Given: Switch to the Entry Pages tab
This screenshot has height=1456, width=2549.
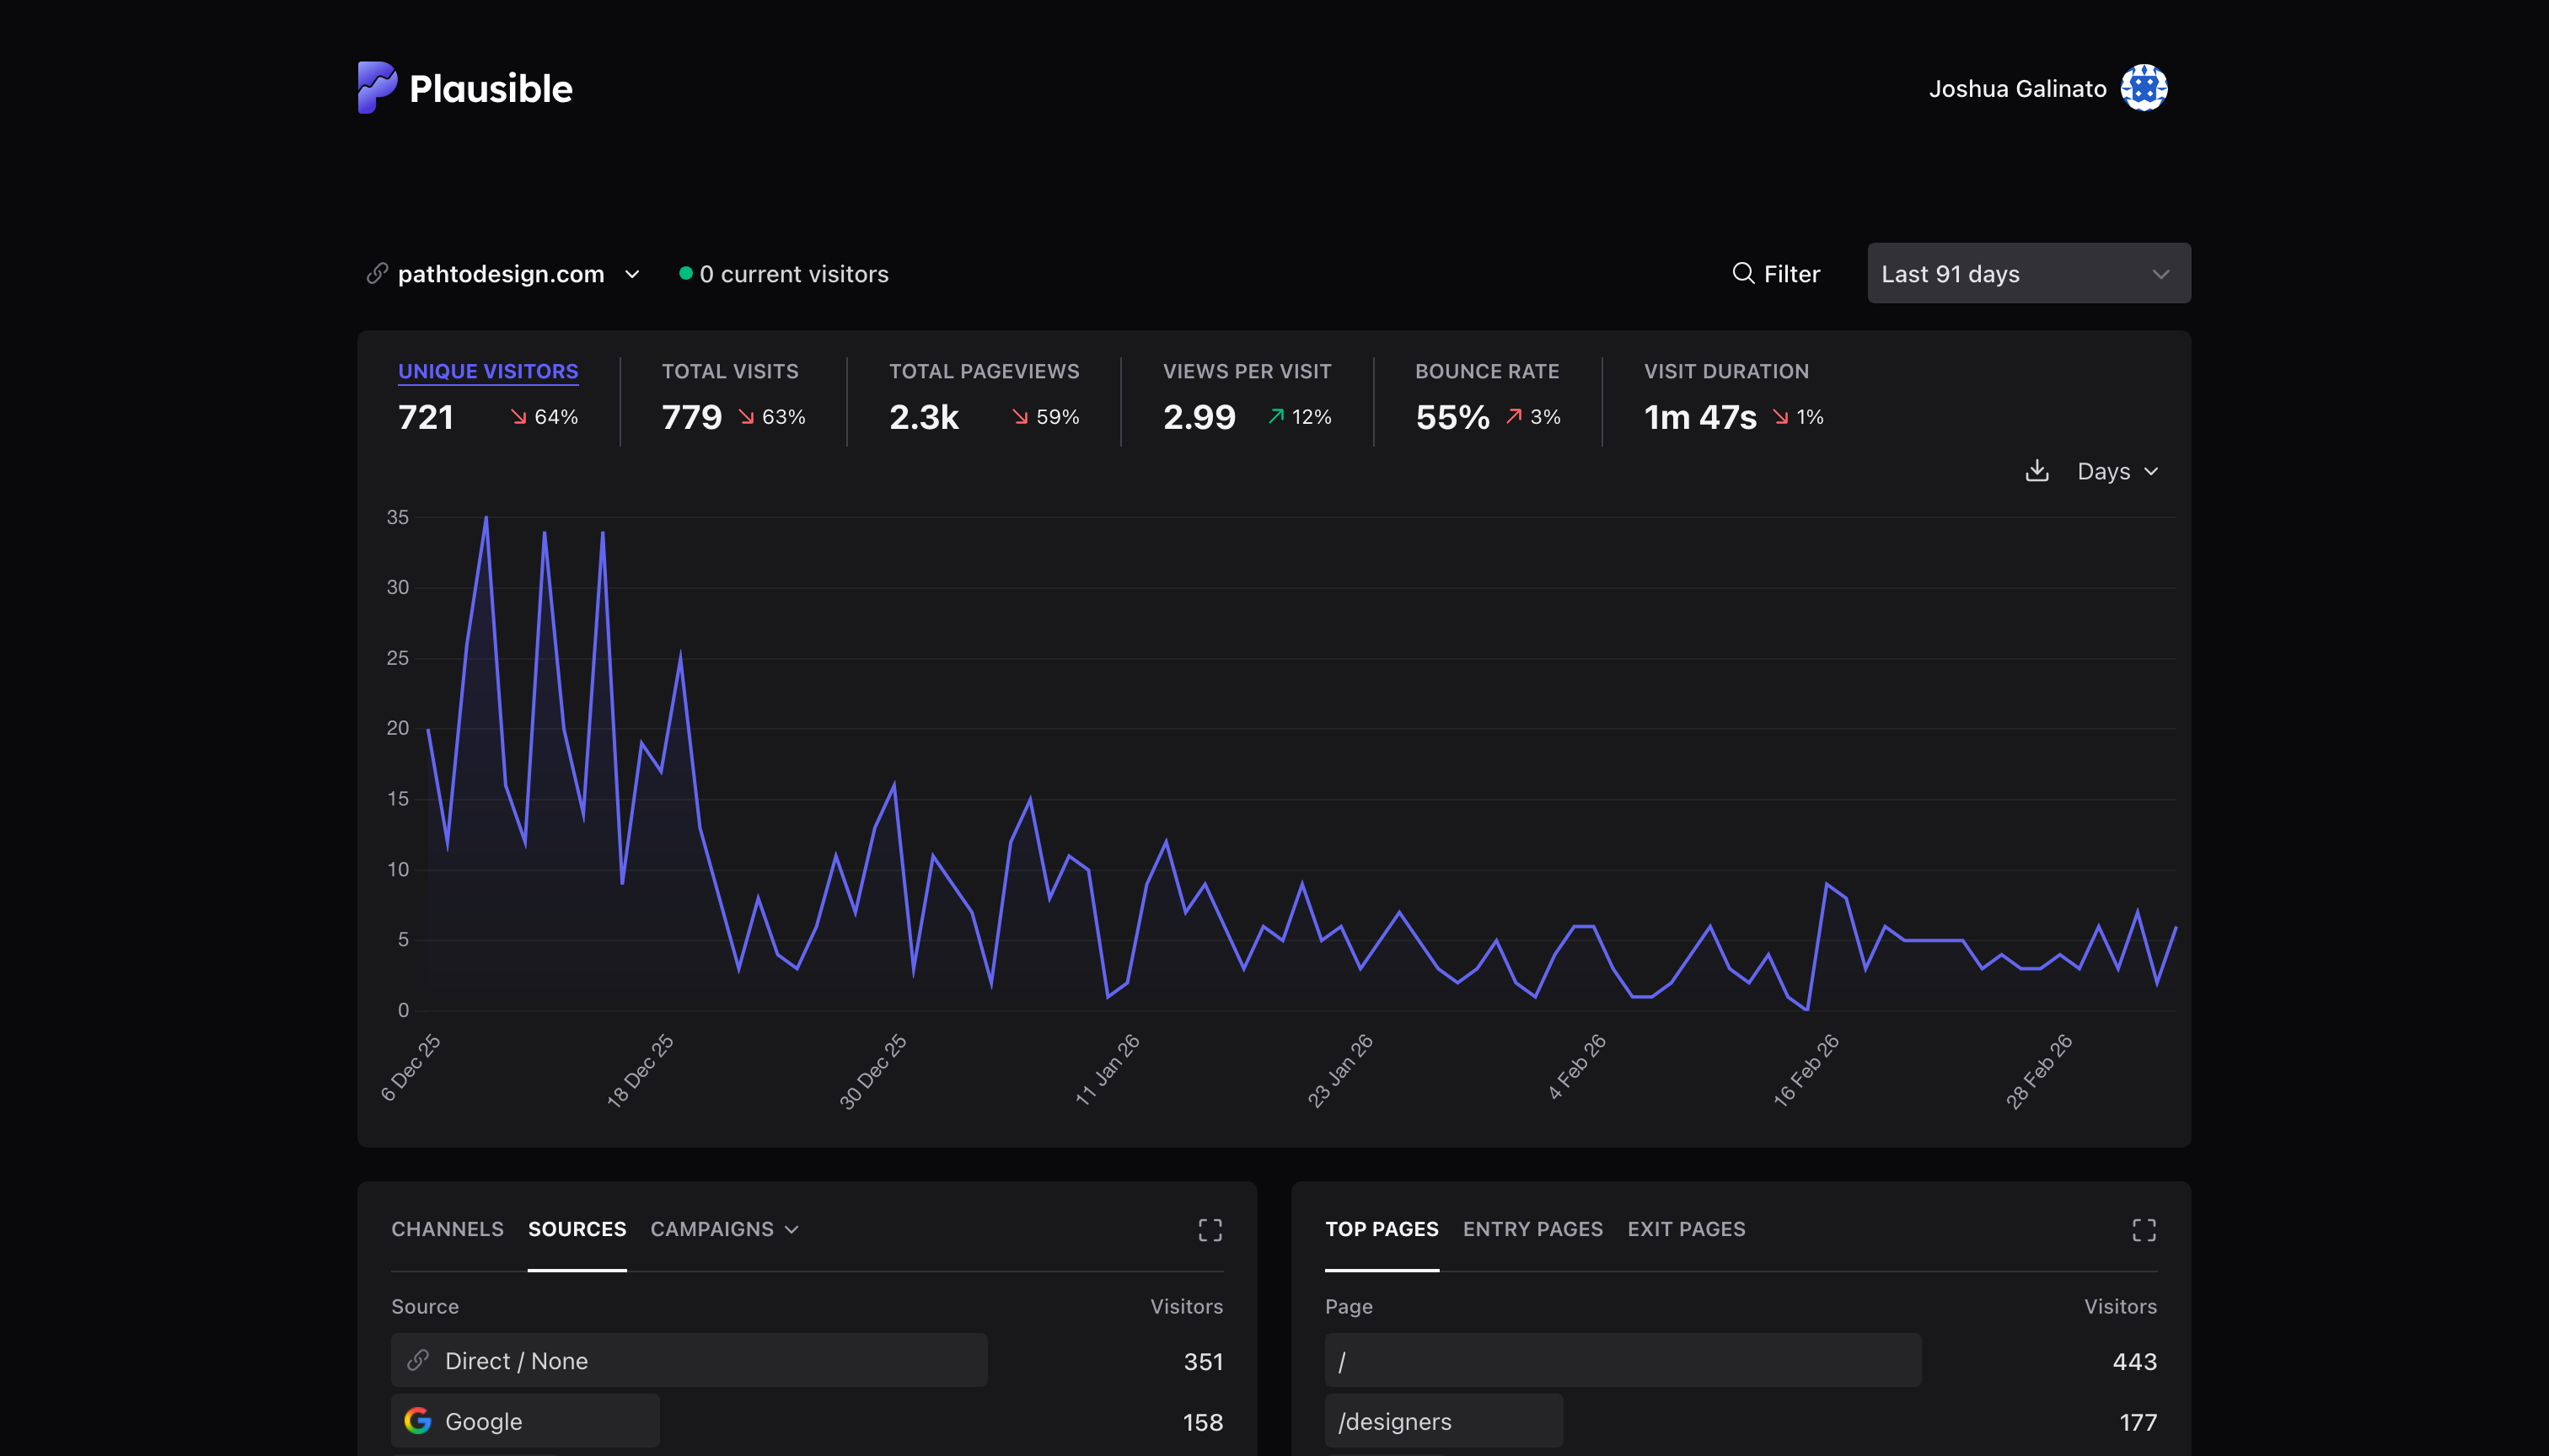Looking at the screenshot, I should pos(1532,1229).
